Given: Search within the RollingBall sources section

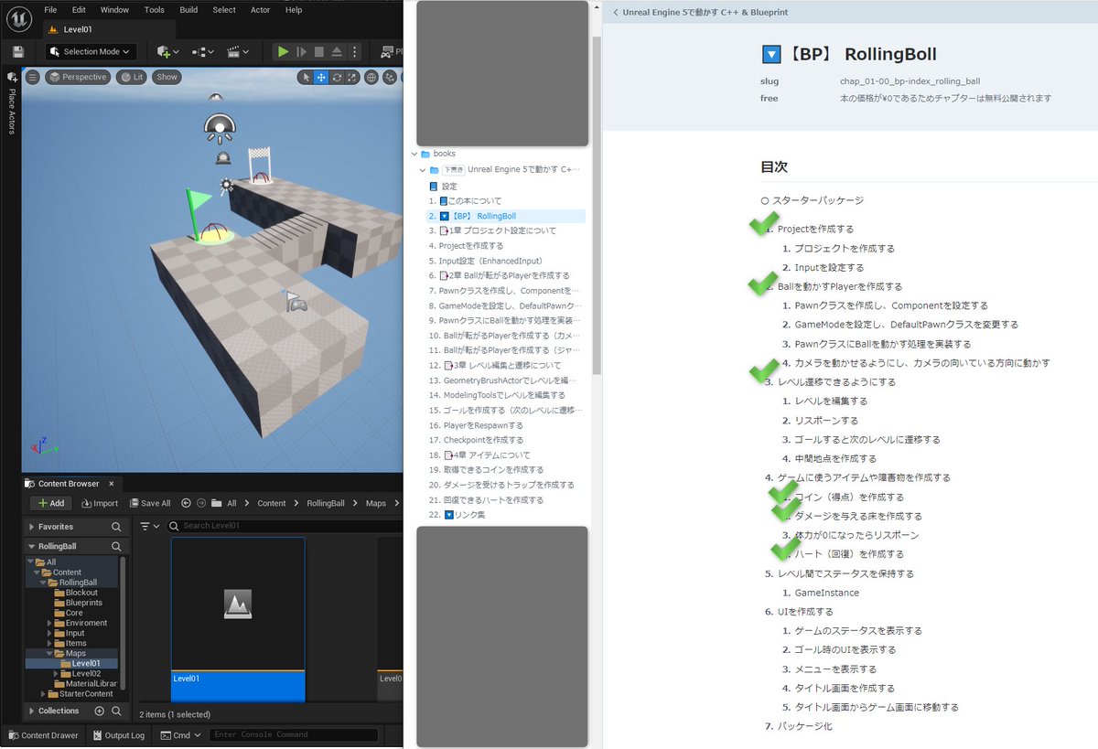Looking at the screenshot, I should (116, 546).
